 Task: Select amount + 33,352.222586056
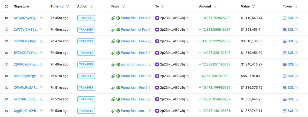tap(215, 41)
